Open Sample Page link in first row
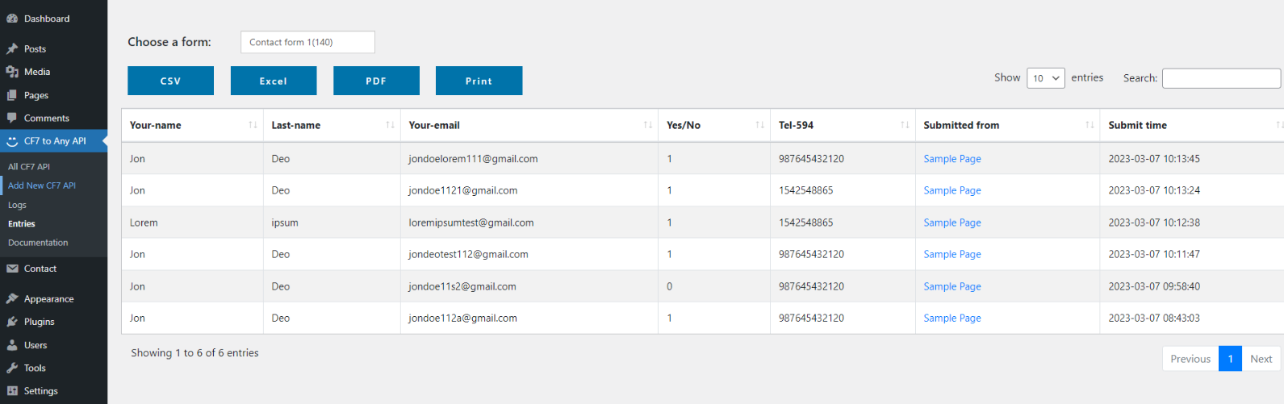Image resolution: width=1284 pixels, height=404 pixels. [x=952, y=159]
